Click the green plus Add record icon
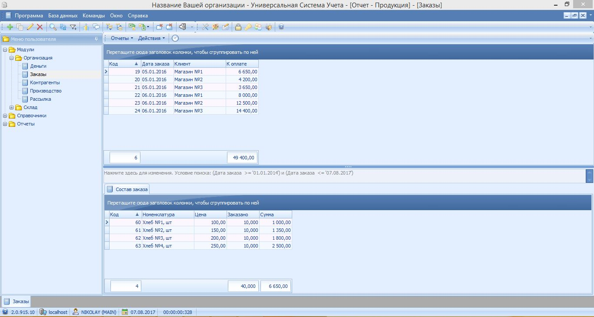The height and width of the screenshot is (317, 594). pos(10,27)
